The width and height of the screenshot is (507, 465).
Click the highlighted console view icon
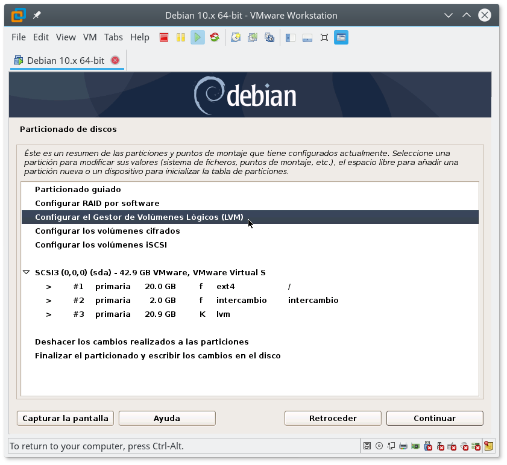point(341,37)
